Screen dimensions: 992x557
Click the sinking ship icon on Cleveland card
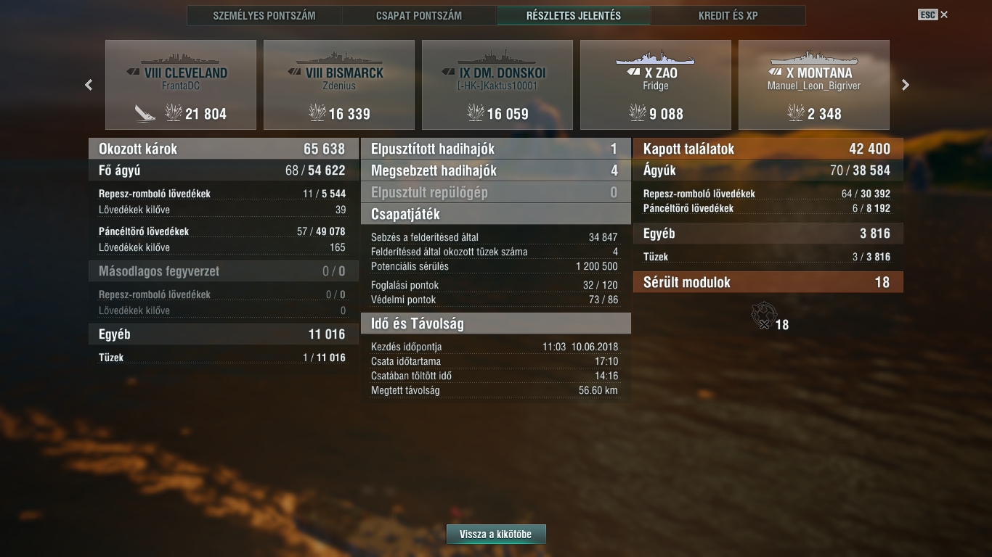click(145, 113)
